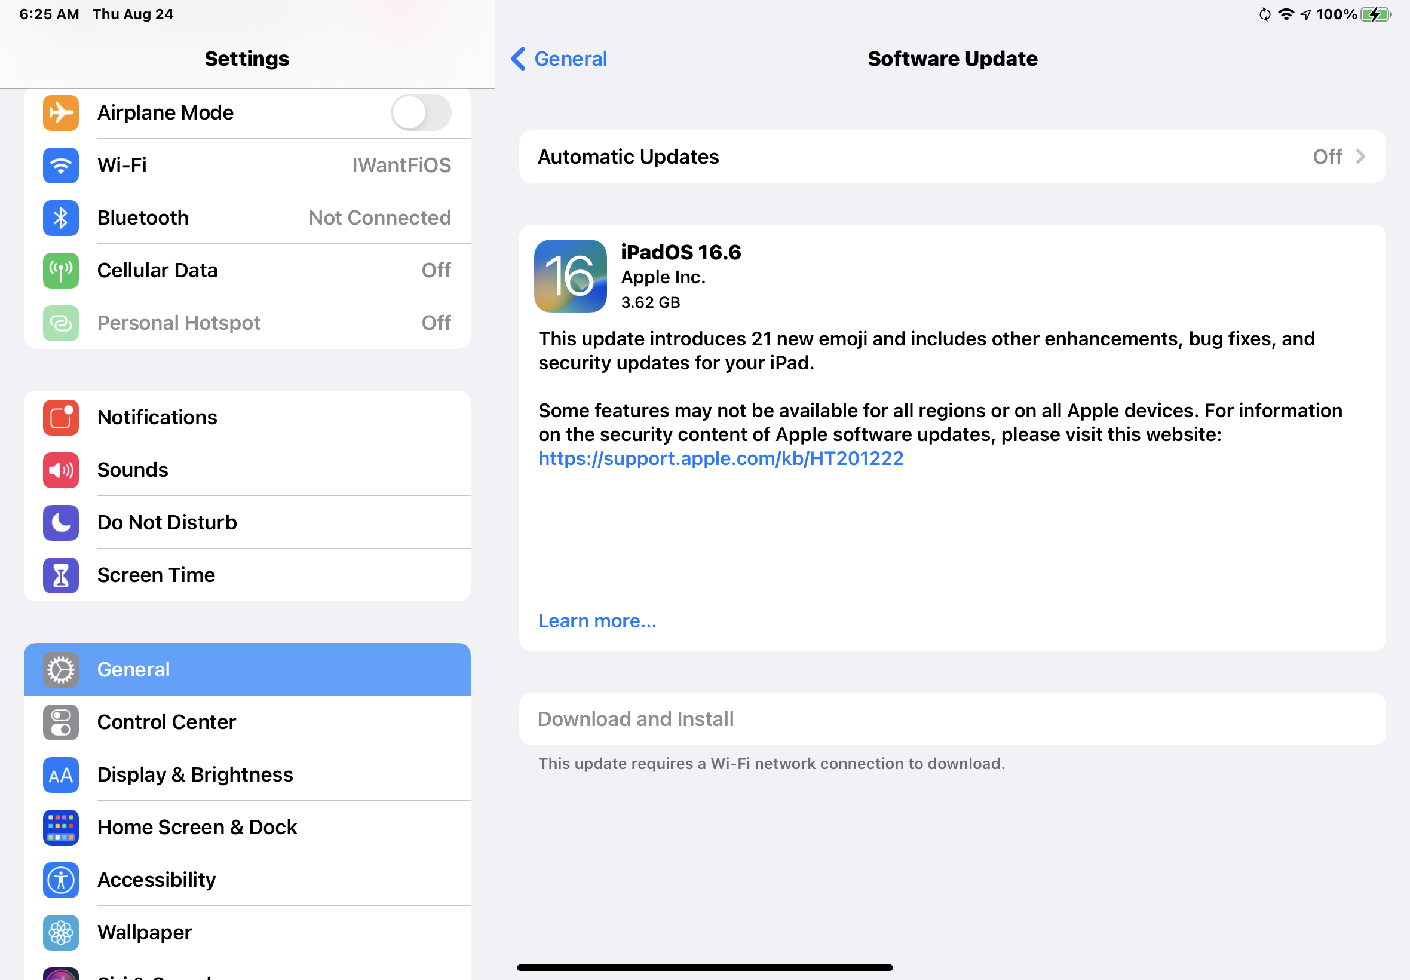Tap the Sounds speaker icon
Screen dimensions: 1410x980
pyautogui.click(x=61, y=470)
